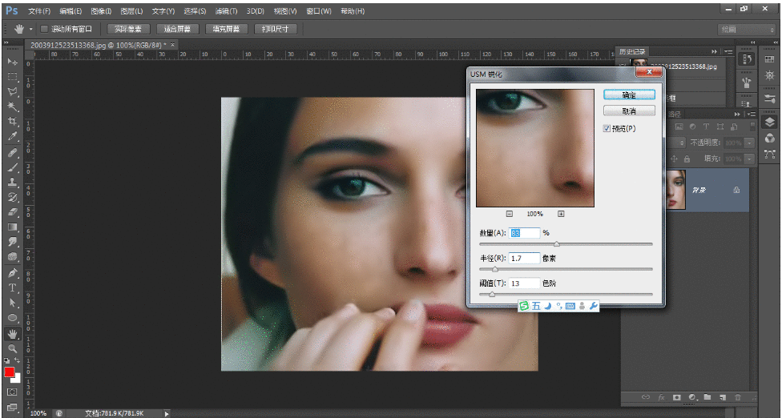
Task: Select the Rectangular Marquee tool
Action: (12, 77)
